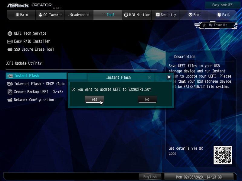Select Secure Backup UEFI (A->B)

point(38,92)
